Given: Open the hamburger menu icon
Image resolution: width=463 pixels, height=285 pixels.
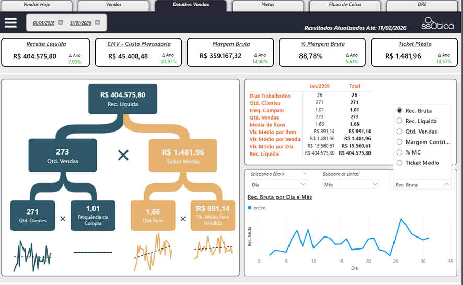Looking at the screenshot, I should pos(10,23).
